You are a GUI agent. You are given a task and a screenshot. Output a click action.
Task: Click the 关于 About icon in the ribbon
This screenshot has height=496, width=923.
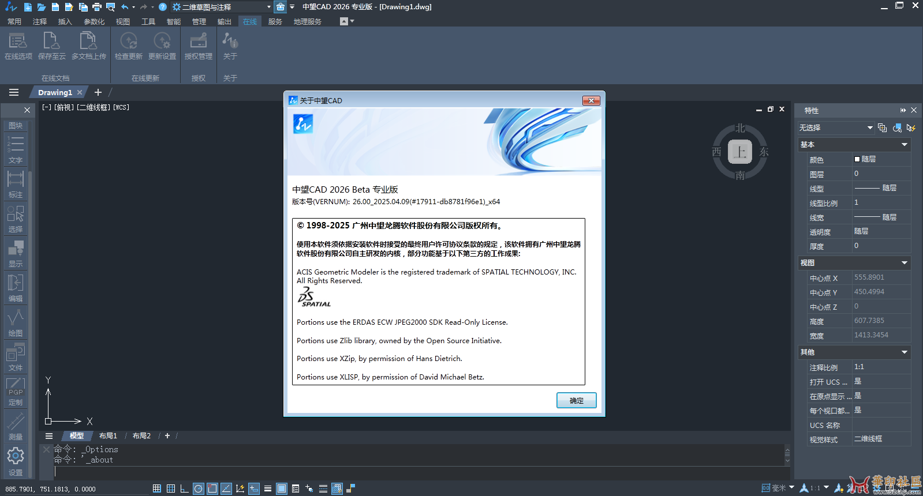(x=230, y=46)
